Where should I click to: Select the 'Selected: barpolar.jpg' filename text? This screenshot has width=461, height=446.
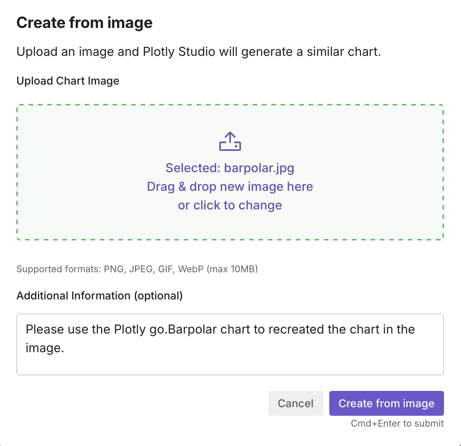point(230,168)
